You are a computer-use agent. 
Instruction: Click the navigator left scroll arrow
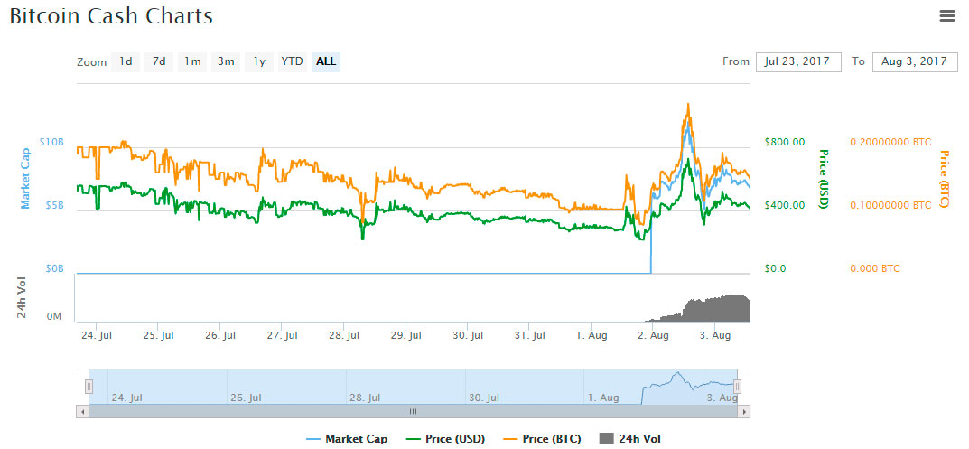(82, 411)
